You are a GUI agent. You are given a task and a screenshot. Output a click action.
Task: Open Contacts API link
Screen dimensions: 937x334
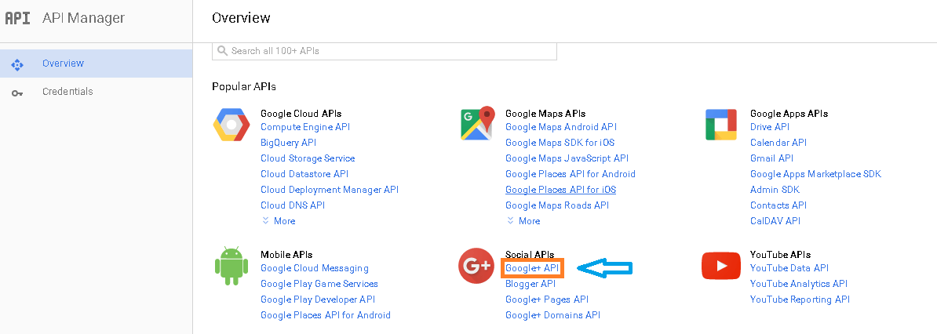click(x=778, y=205)
